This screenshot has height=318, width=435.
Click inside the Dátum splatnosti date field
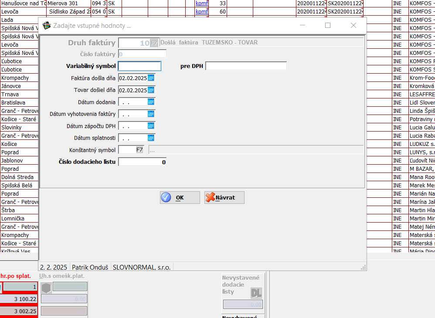pyautogui.click(x=133, y=138)
